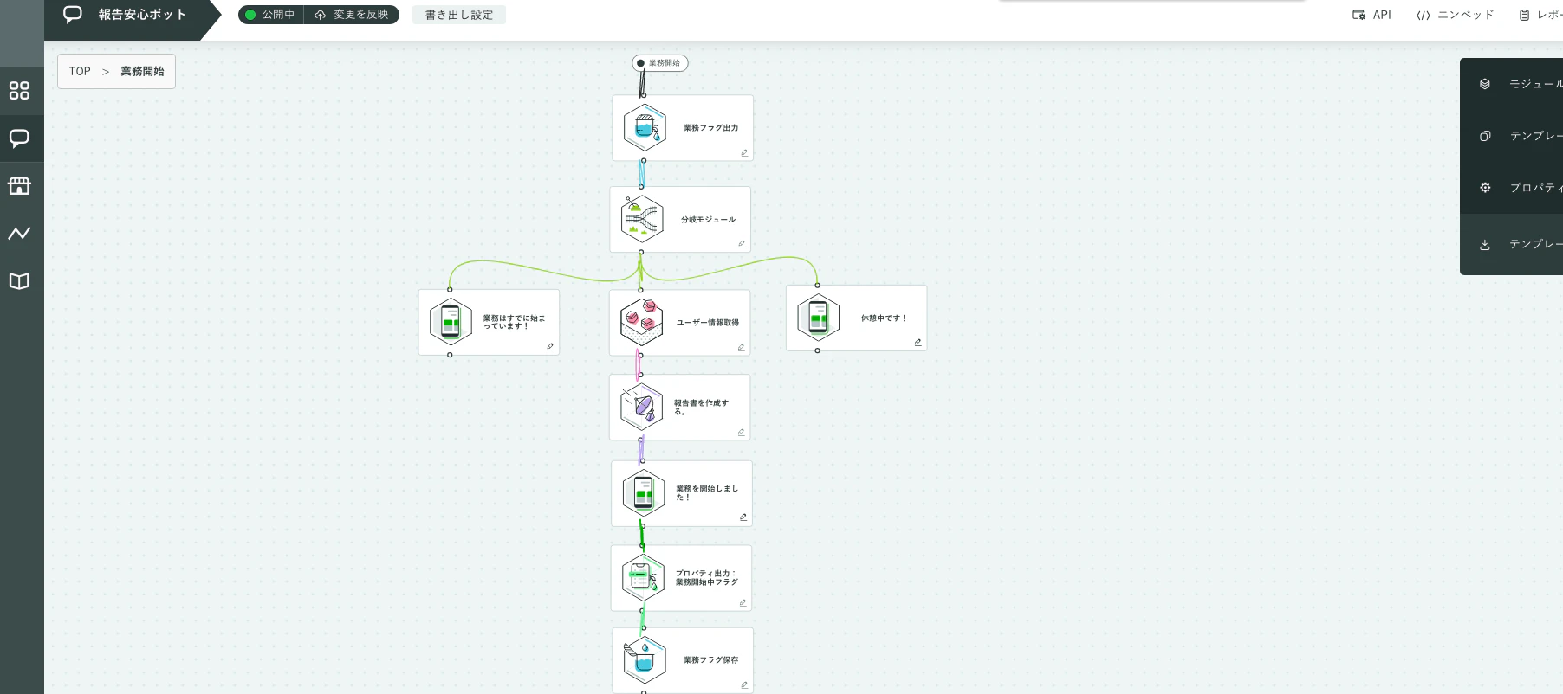This screenshot has width=1563, height=694.
Task: Open the エンベッド embed link
Action: pyautogui.click(x=1456, y=15)
